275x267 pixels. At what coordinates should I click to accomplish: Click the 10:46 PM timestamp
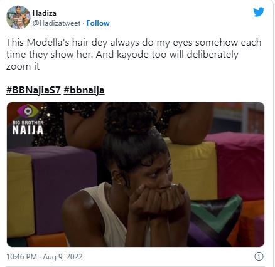coord(21,257)
